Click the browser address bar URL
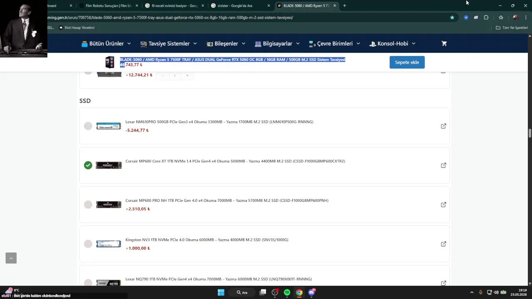This screenshot has width=532, height=299. [x=170, y=17]
